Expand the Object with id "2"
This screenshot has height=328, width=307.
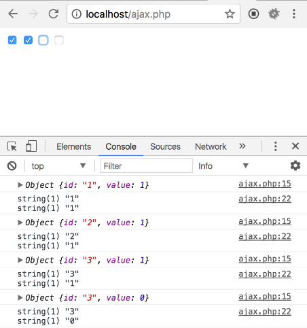[20, 223]
